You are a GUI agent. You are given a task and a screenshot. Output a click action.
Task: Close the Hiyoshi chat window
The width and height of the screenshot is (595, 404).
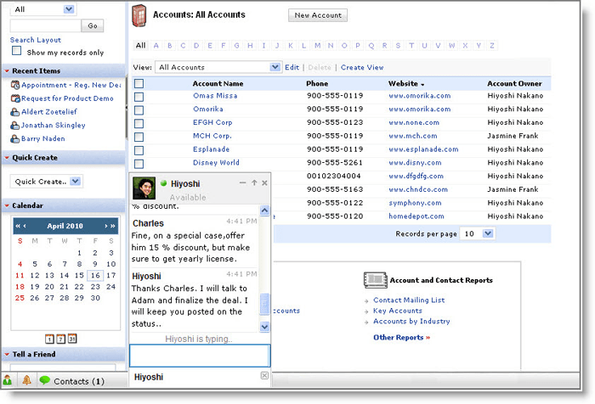(x=264, y=183)
